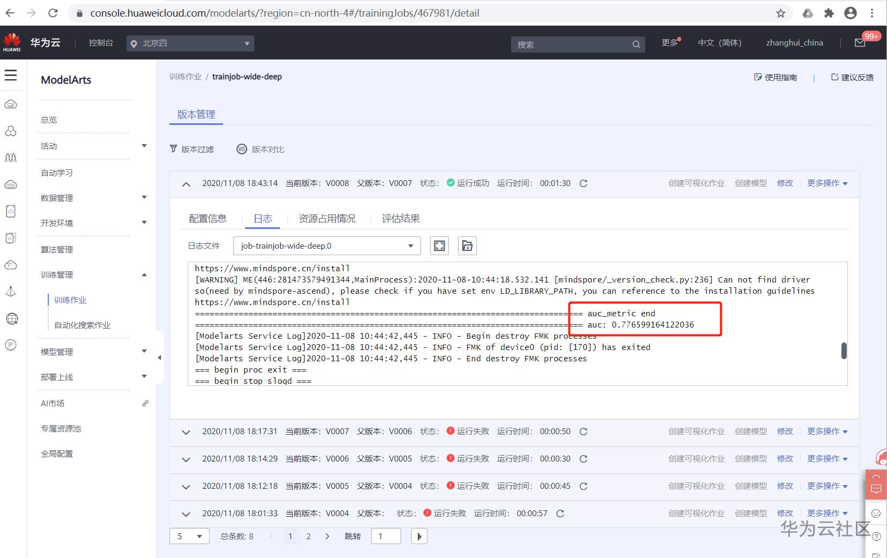The width and height of the screenshot is (887, 558).
Task: Click the search magnifier icon
Action: click(x=636, y=44)
